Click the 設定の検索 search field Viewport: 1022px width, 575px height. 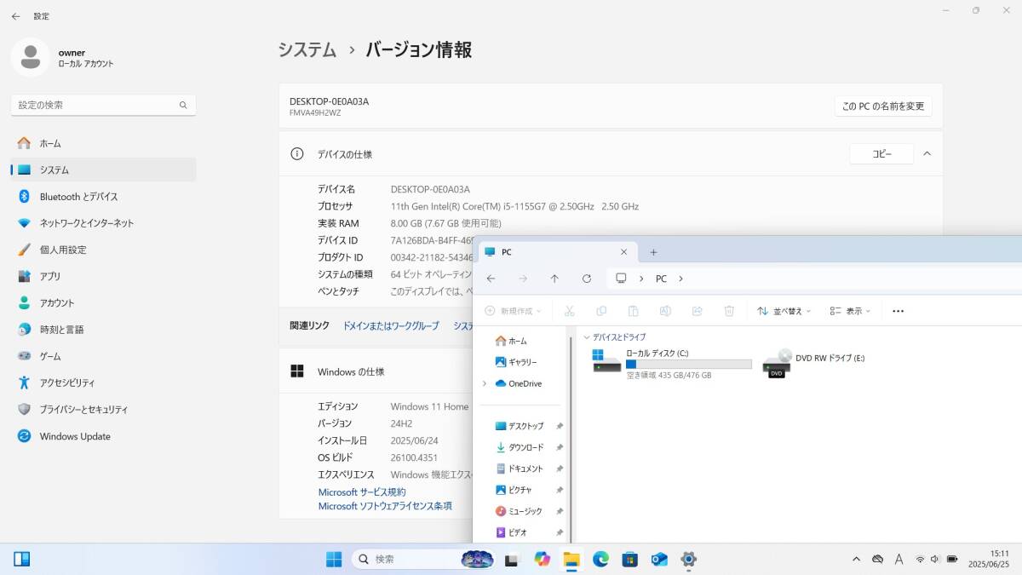pos(102,105)
